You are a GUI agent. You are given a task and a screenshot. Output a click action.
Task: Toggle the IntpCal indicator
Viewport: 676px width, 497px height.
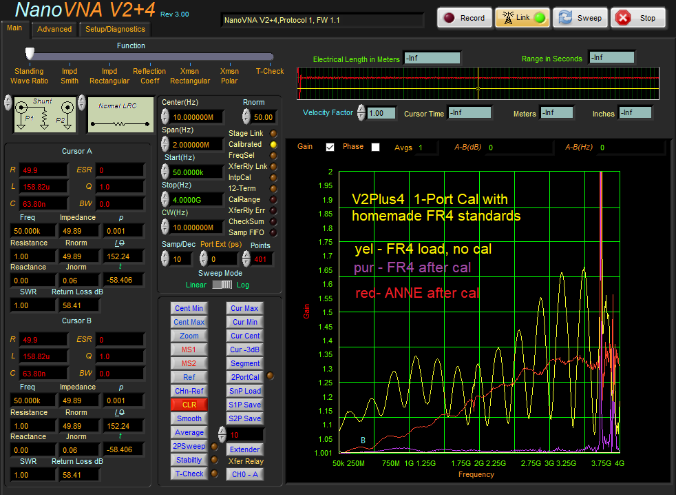273,177
